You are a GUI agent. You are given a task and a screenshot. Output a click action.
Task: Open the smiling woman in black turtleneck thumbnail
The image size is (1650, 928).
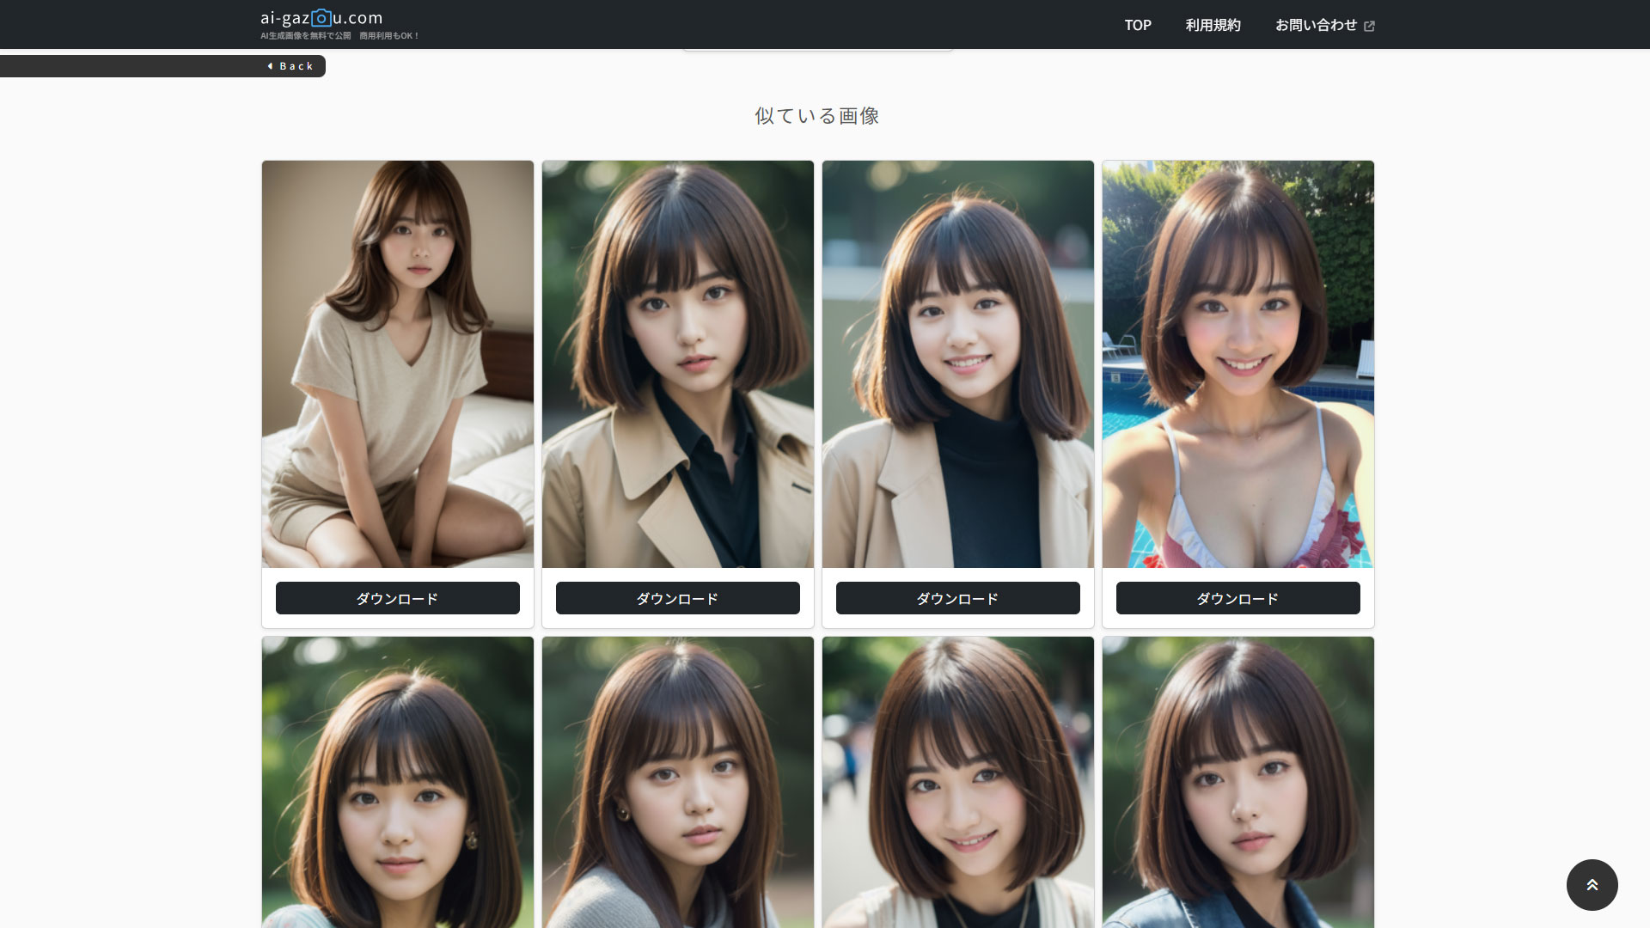coord(958,364)
